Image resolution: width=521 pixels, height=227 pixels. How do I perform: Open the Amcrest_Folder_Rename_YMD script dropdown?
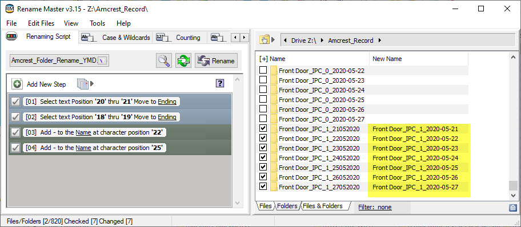pos(103,60)
